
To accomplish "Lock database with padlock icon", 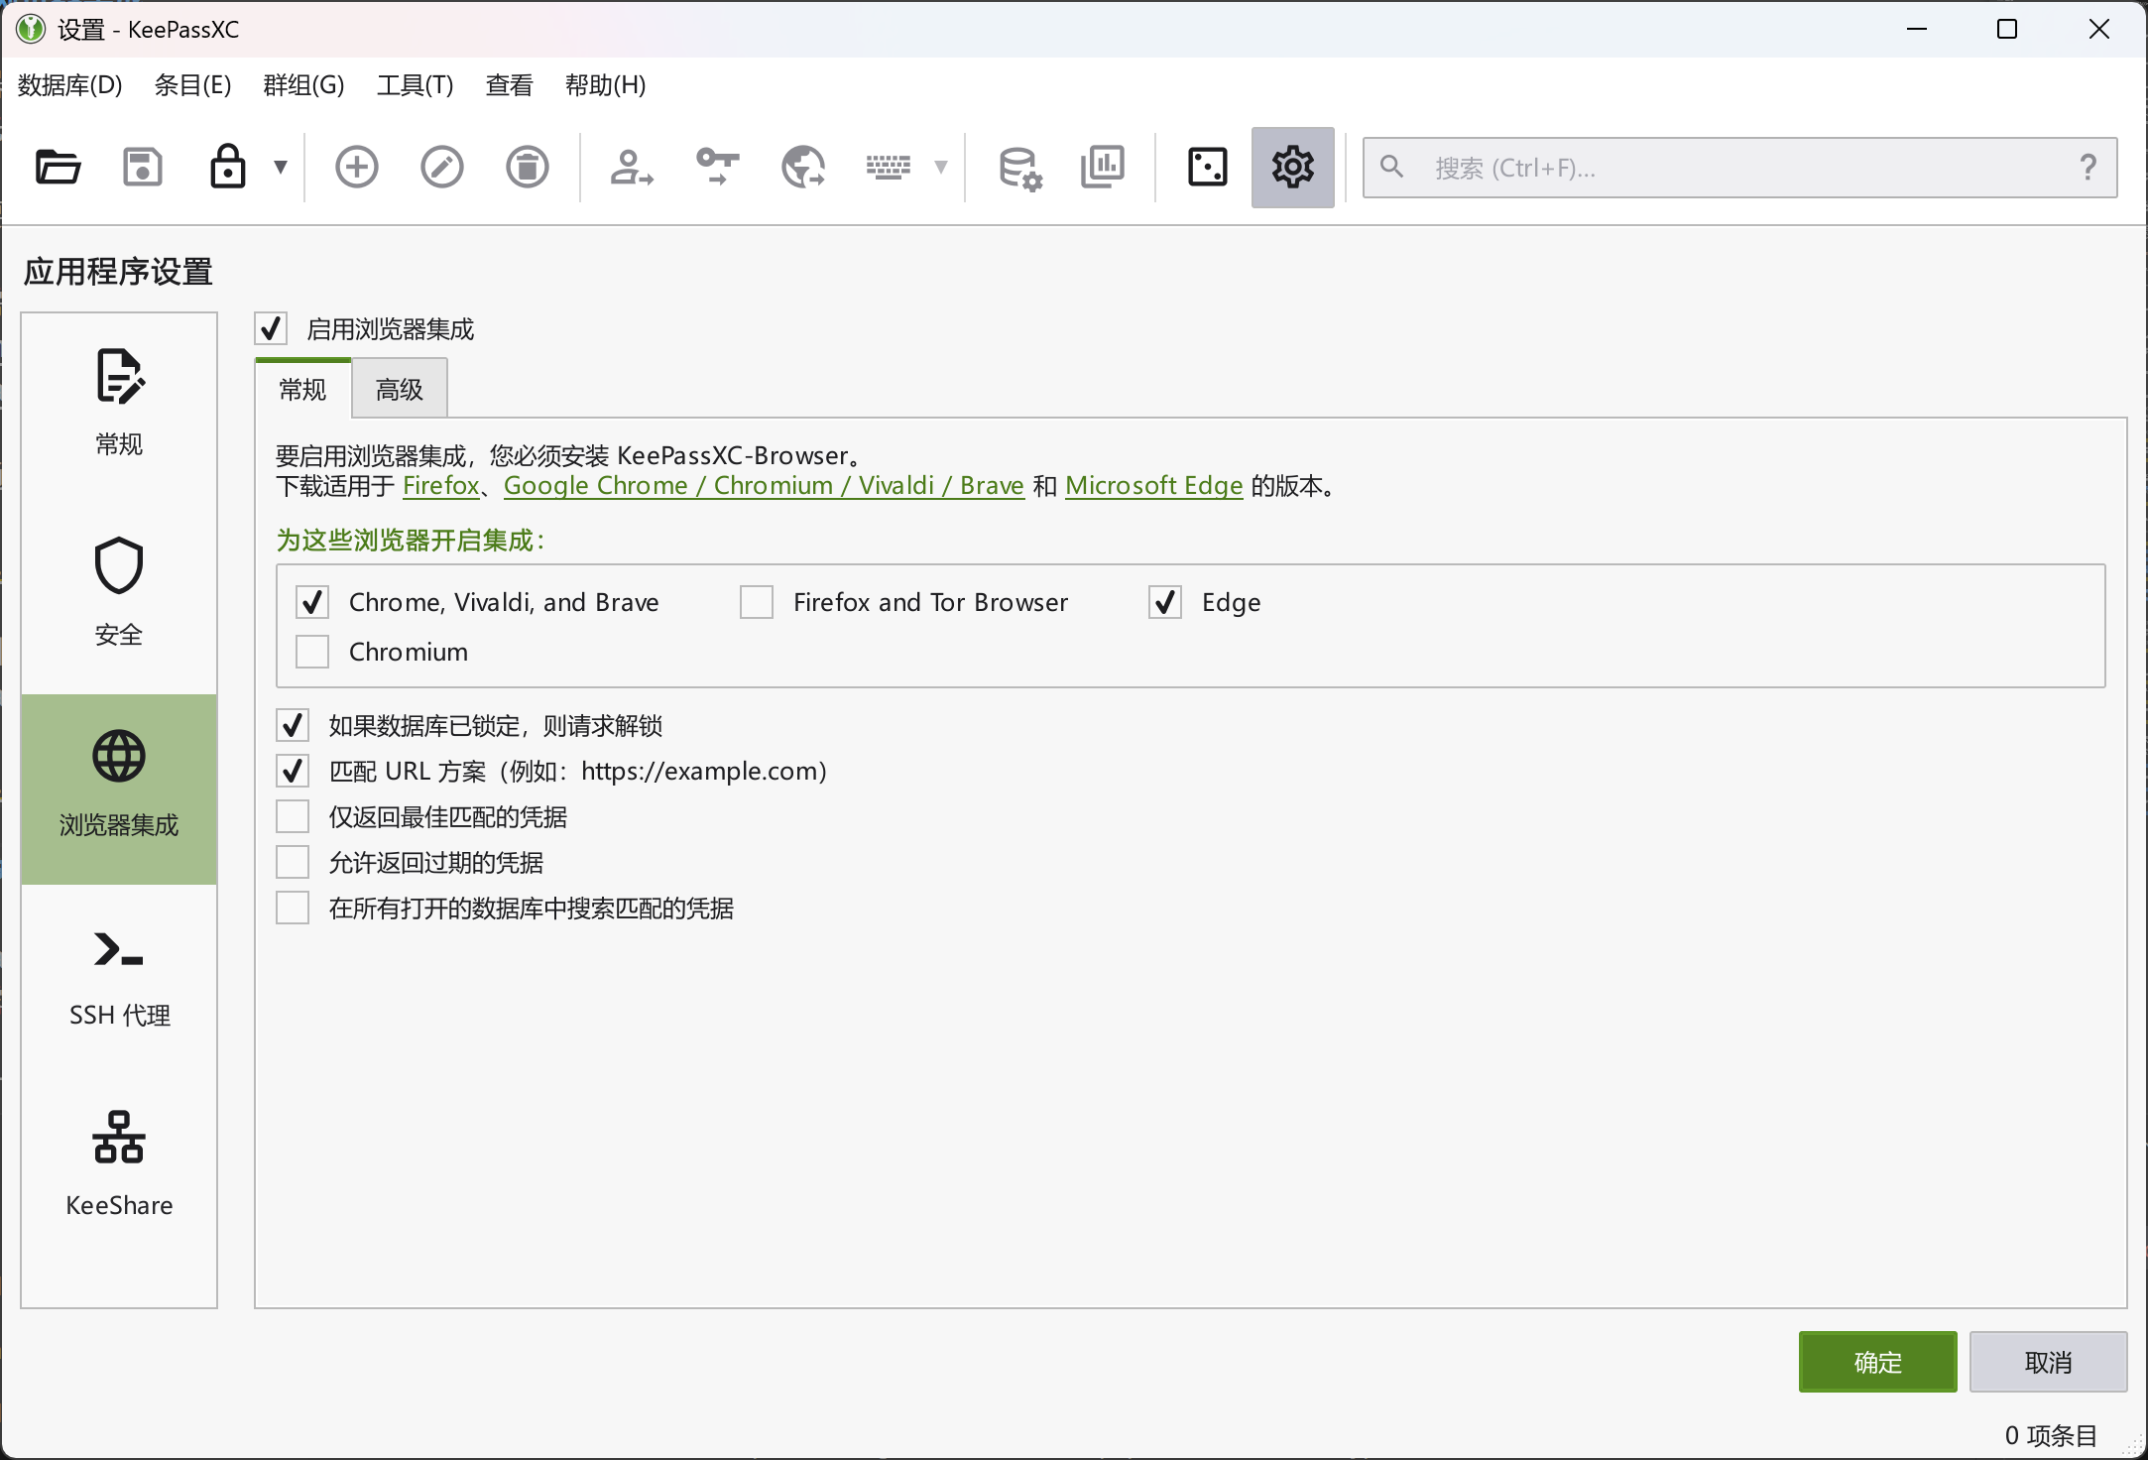I will pos(228,167).
